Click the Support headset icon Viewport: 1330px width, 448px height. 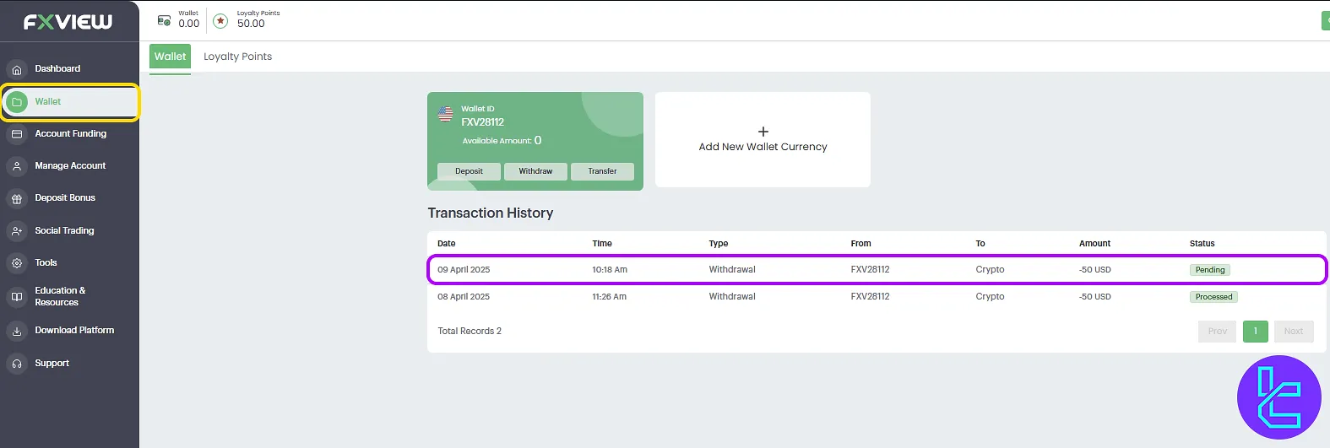coord(17,364)
